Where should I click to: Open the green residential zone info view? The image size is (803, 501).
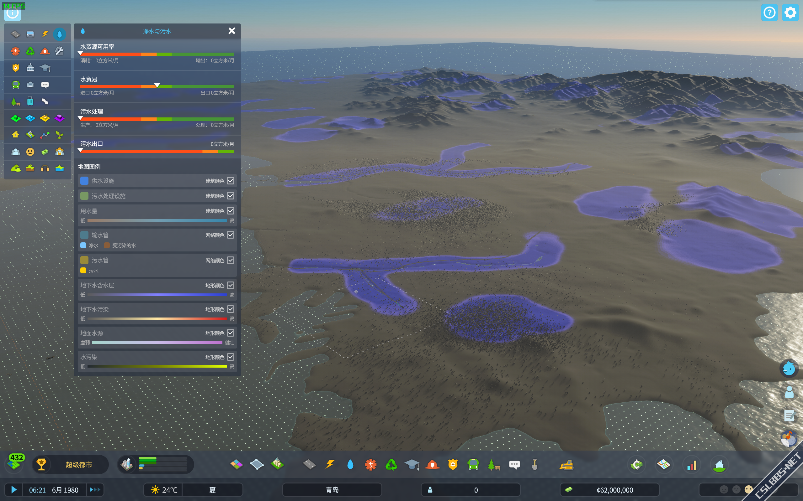point(16,118)
